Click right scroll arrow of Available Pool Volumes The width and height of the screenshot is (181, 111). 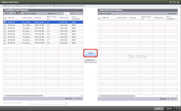[82, 96]
